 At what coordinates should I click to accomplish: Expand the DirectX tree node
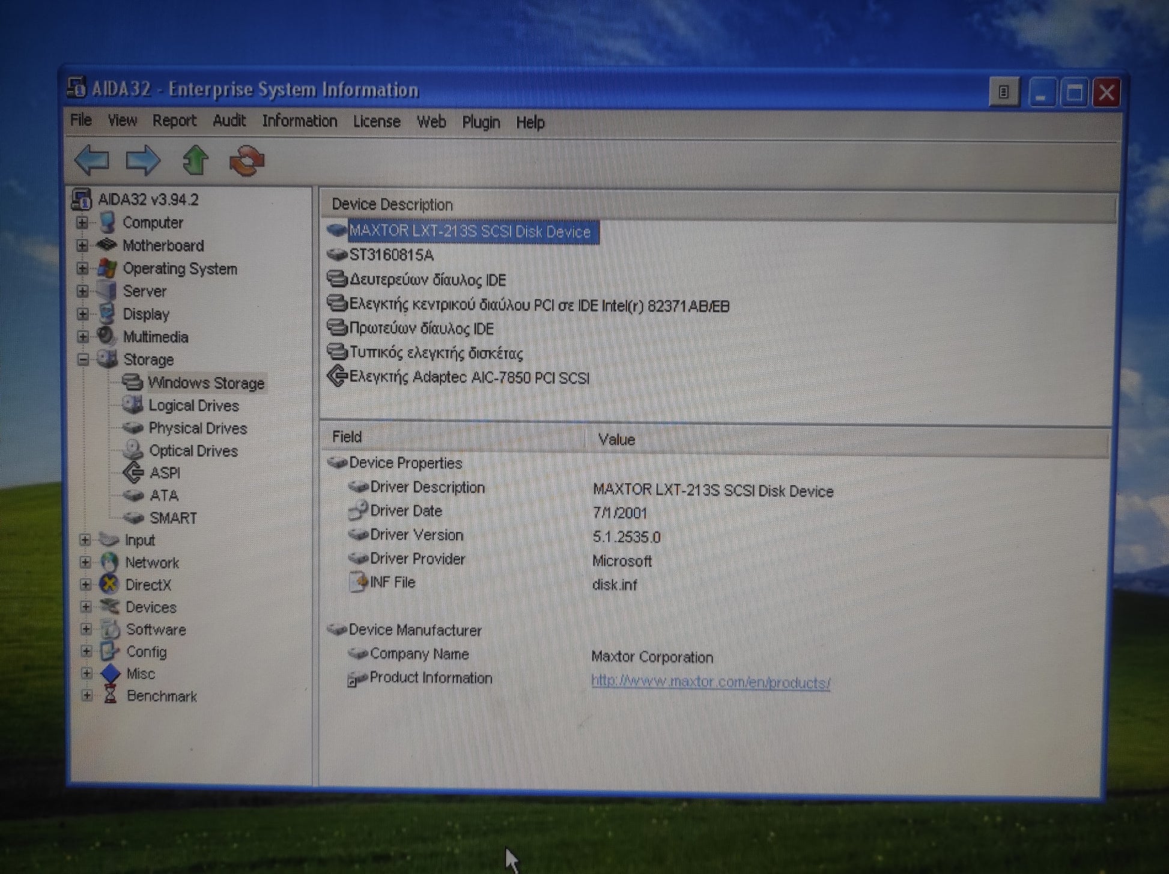(85, 585)
